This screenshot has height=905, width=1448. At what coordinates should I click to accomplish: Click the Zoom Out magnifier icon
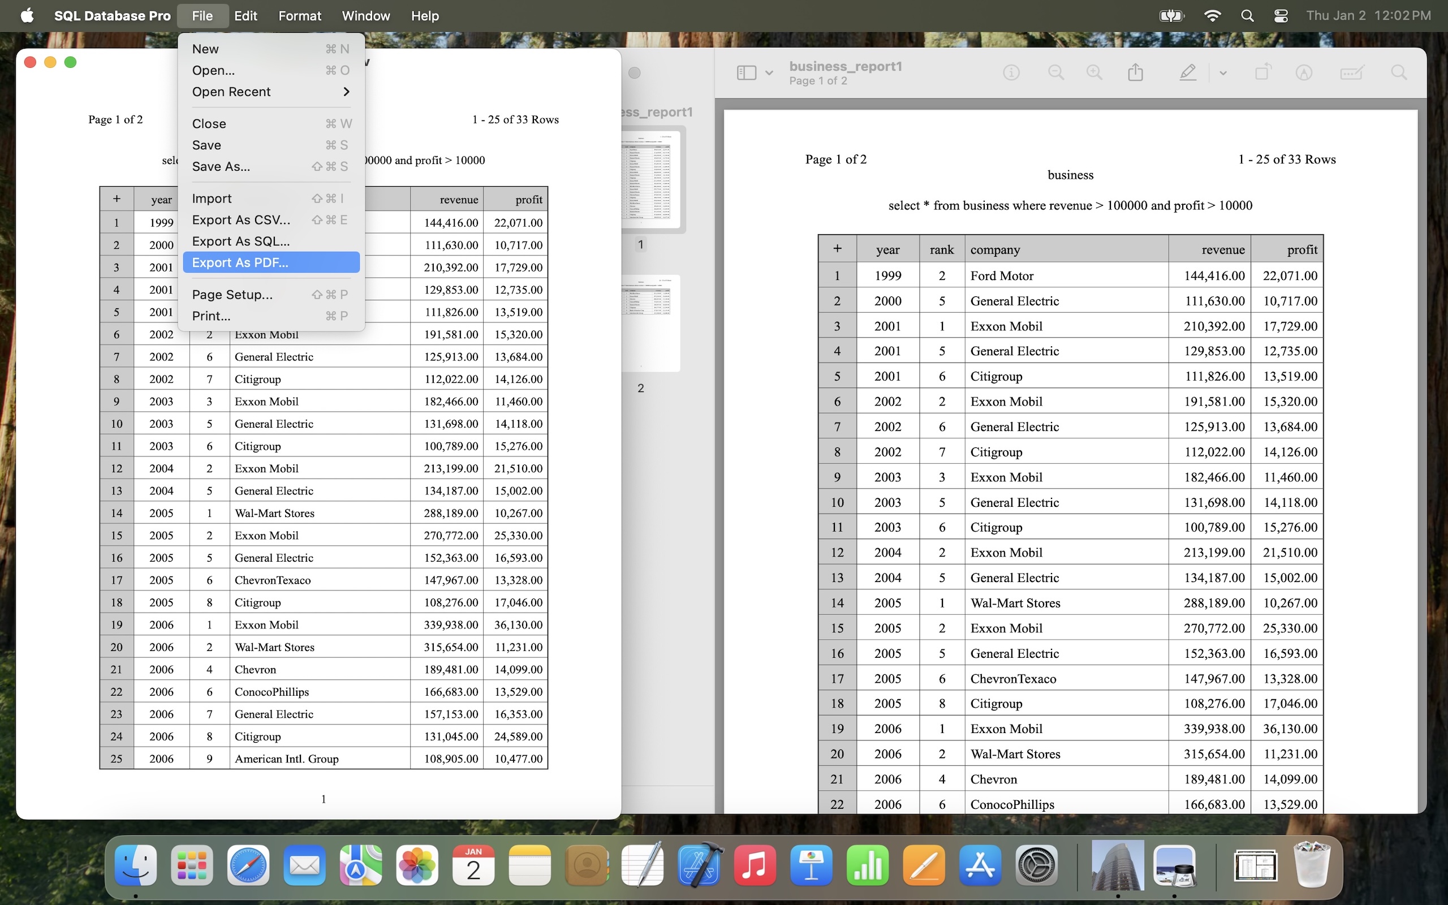pyautogui.click(x=1056, y=72)
